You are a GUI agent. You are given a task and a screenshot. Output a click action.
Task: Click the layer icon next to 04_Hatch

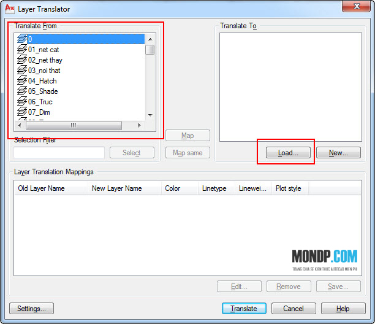[22, 80]
